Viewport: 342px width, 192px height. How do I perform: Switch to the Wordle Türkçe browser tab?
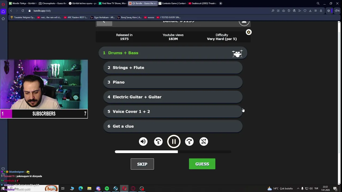(23, 3)
